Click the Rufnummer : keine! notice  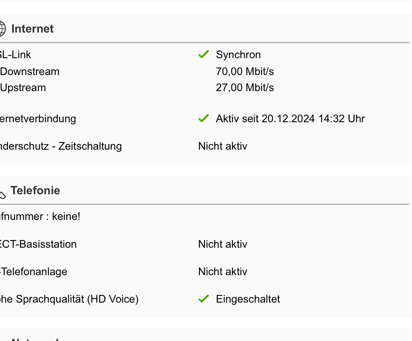[x=40, y=217]
